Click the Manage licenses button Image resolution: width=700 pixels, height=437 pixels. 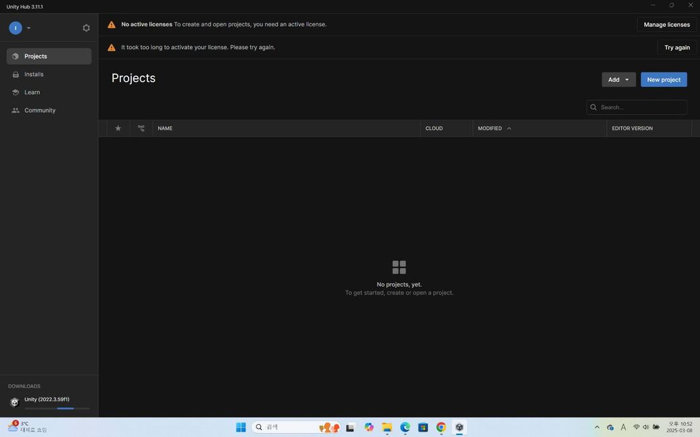coord(666,25)
